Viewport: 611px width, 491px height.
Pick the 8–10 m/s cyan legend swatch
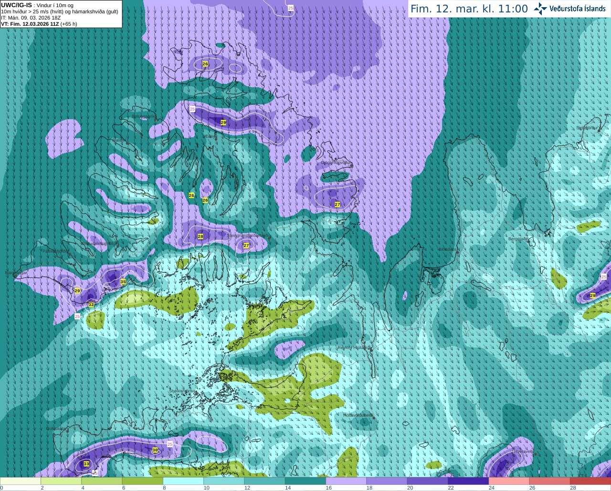(183, 481)
